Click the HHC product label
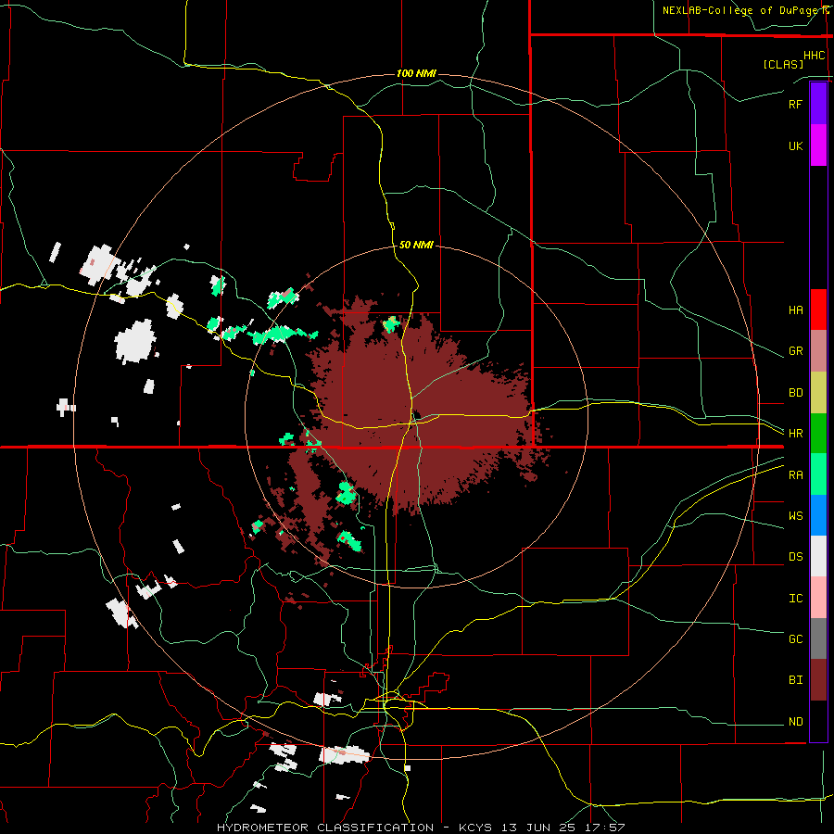Screen dimensions: 834x834 tap(815, 56)
